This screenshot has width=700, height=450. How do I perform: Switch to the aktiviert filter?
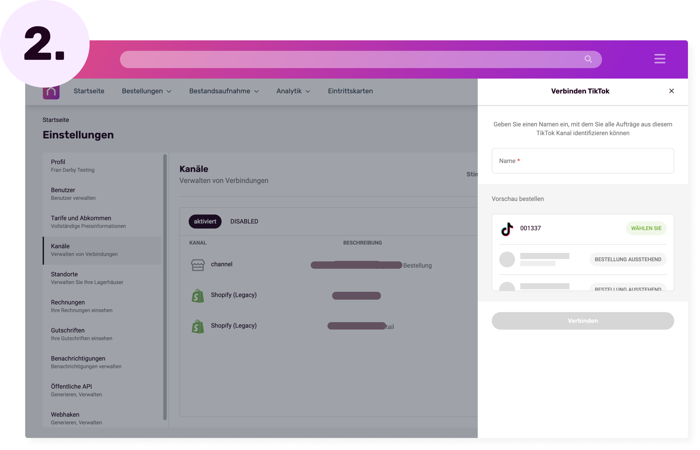(205, 222)
